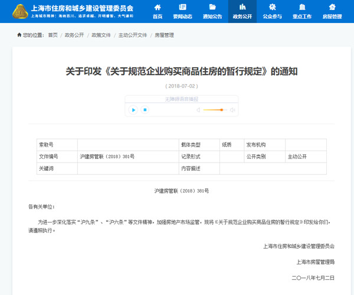Click the 各有关单位 salutation
This screenshot has width=354, height=295.
[x=41, y=207]
